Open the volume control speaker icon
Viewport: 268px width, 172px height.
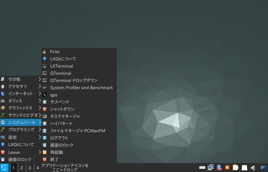(253, 168)
